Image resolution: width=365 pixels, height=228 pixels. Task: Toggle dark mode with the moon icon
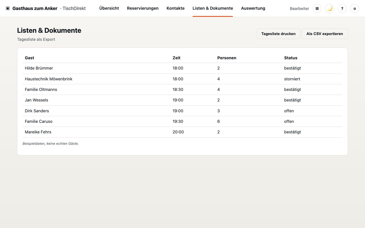point(330,9)
